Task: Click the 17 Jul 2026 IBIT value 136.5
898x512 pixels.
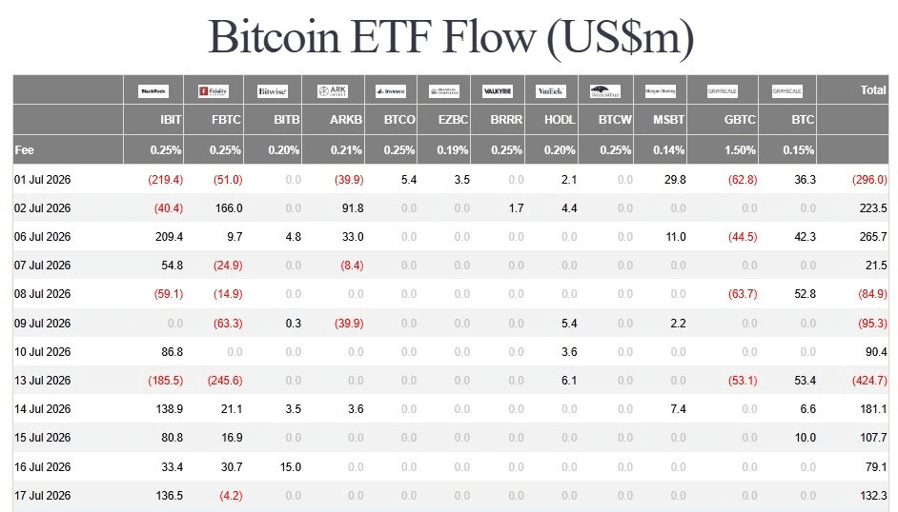Action: 170,496
